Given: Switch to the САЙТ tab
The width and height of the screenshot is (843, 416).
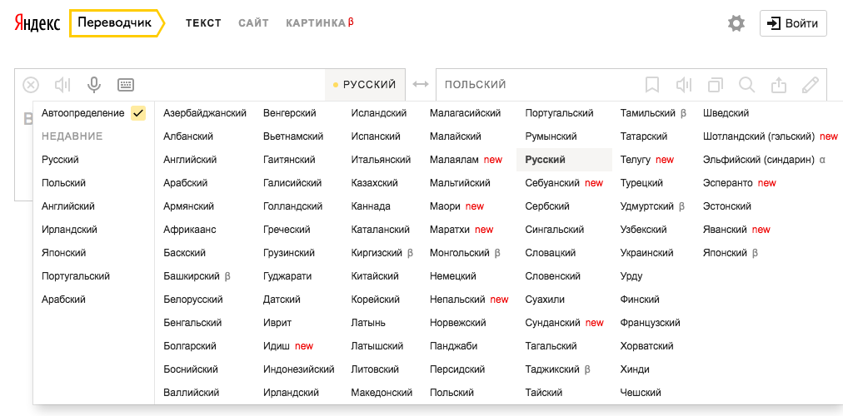Looking at the screenshot, I should (253, 23).
